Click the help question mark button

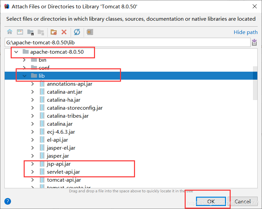coord(8,201)
